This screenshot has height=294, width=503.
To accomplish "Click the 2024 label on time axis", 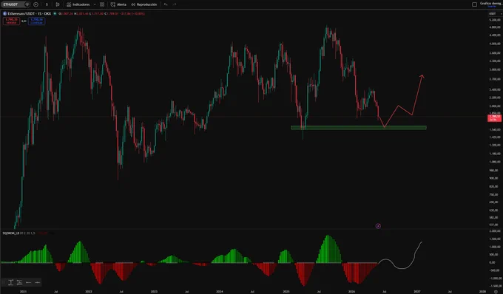I will [x=220, y=292].
